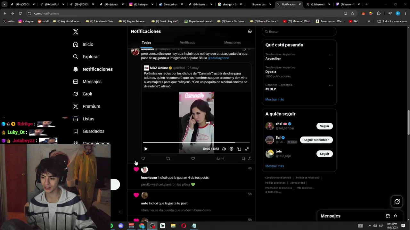The width and height of the screenshot is (410, 230).
Task: Bookmark Mariano's post
Action: coord(243,158)
